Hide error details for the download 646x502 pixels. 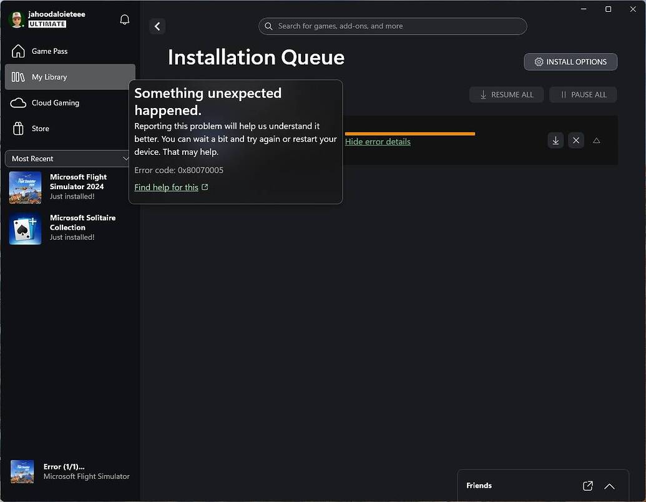click(377, 142)
